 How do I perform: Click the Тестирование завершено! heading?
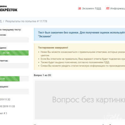[x=53, y=47]
